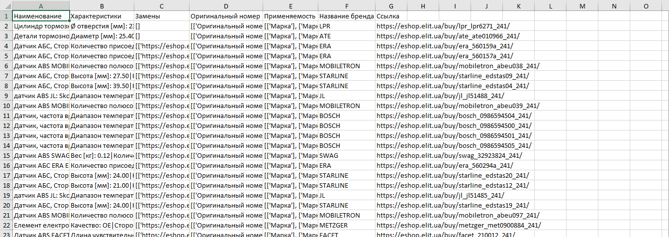The width and height of the screenshot is (669, 237).
Task: Click the 'Характеристики' header cell
Action: point(102,16)
